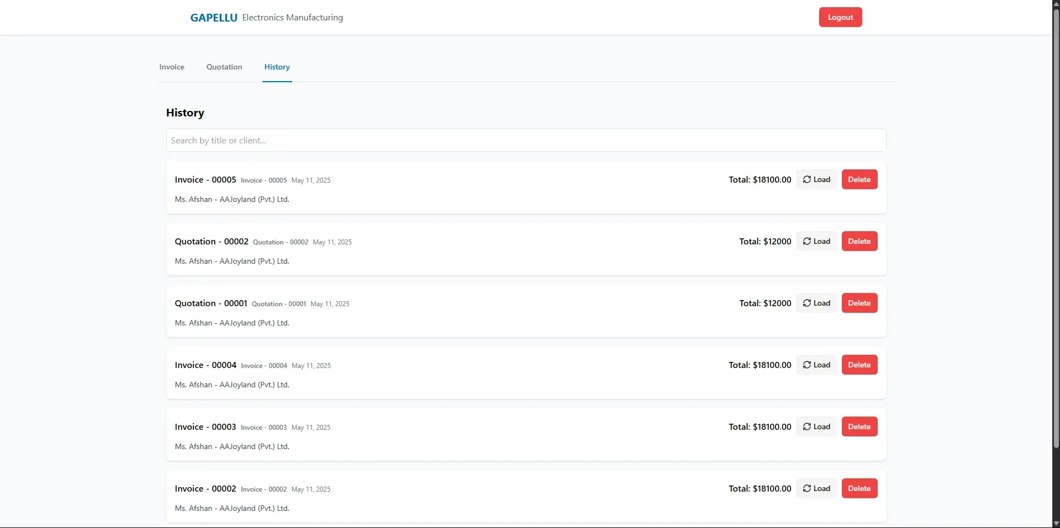Load Invoice - 00005 entry
This screenshot has width=1060, height=528.
tap(816, 179)
